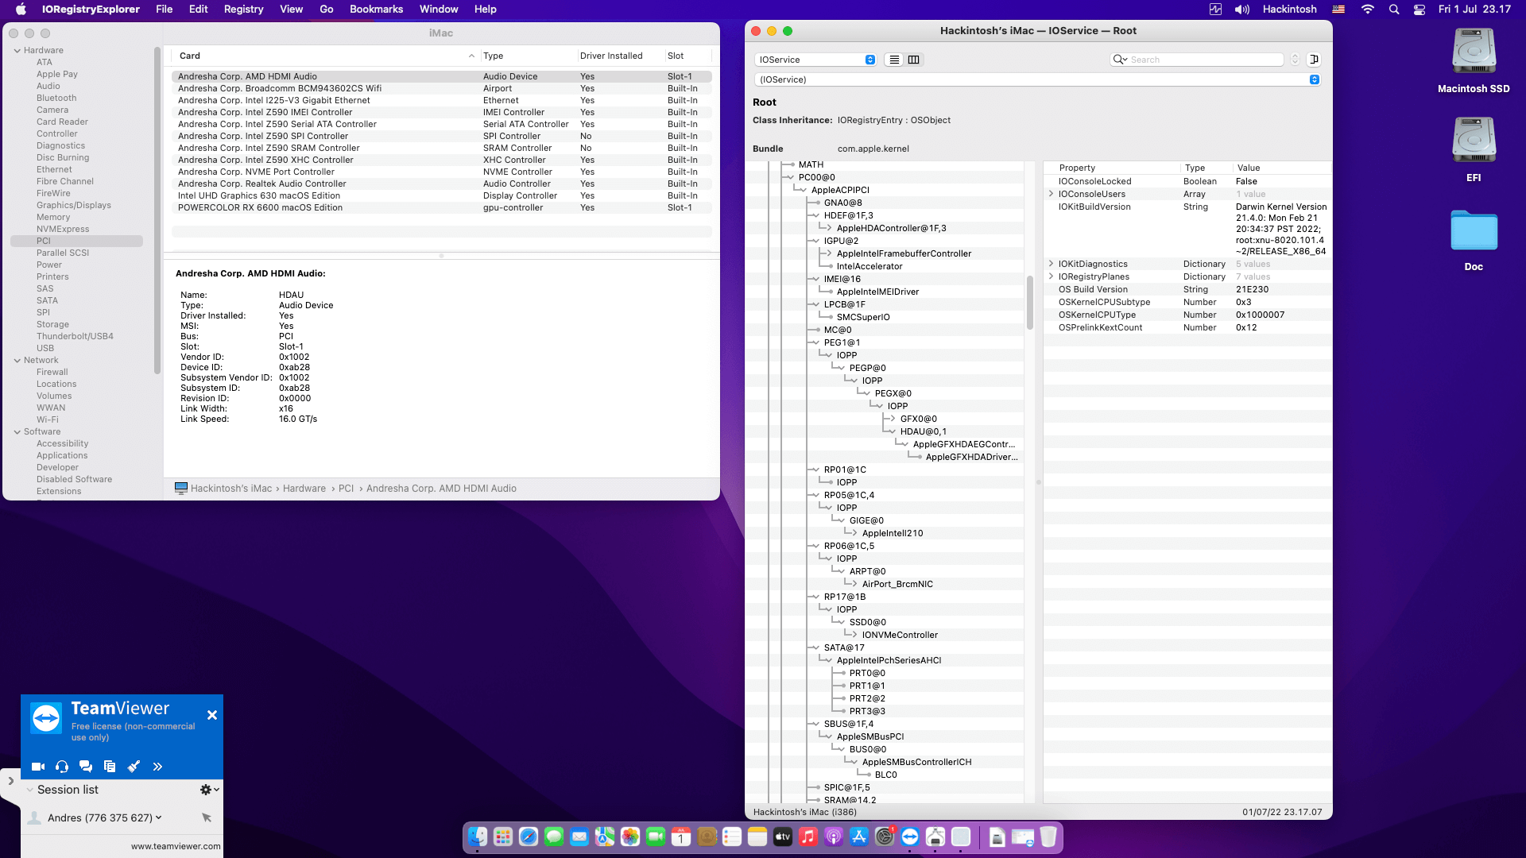Open TeamViewer from the dock
Image resolution: width=1526 pixels, height=858 pixels.
coord(910,837)
